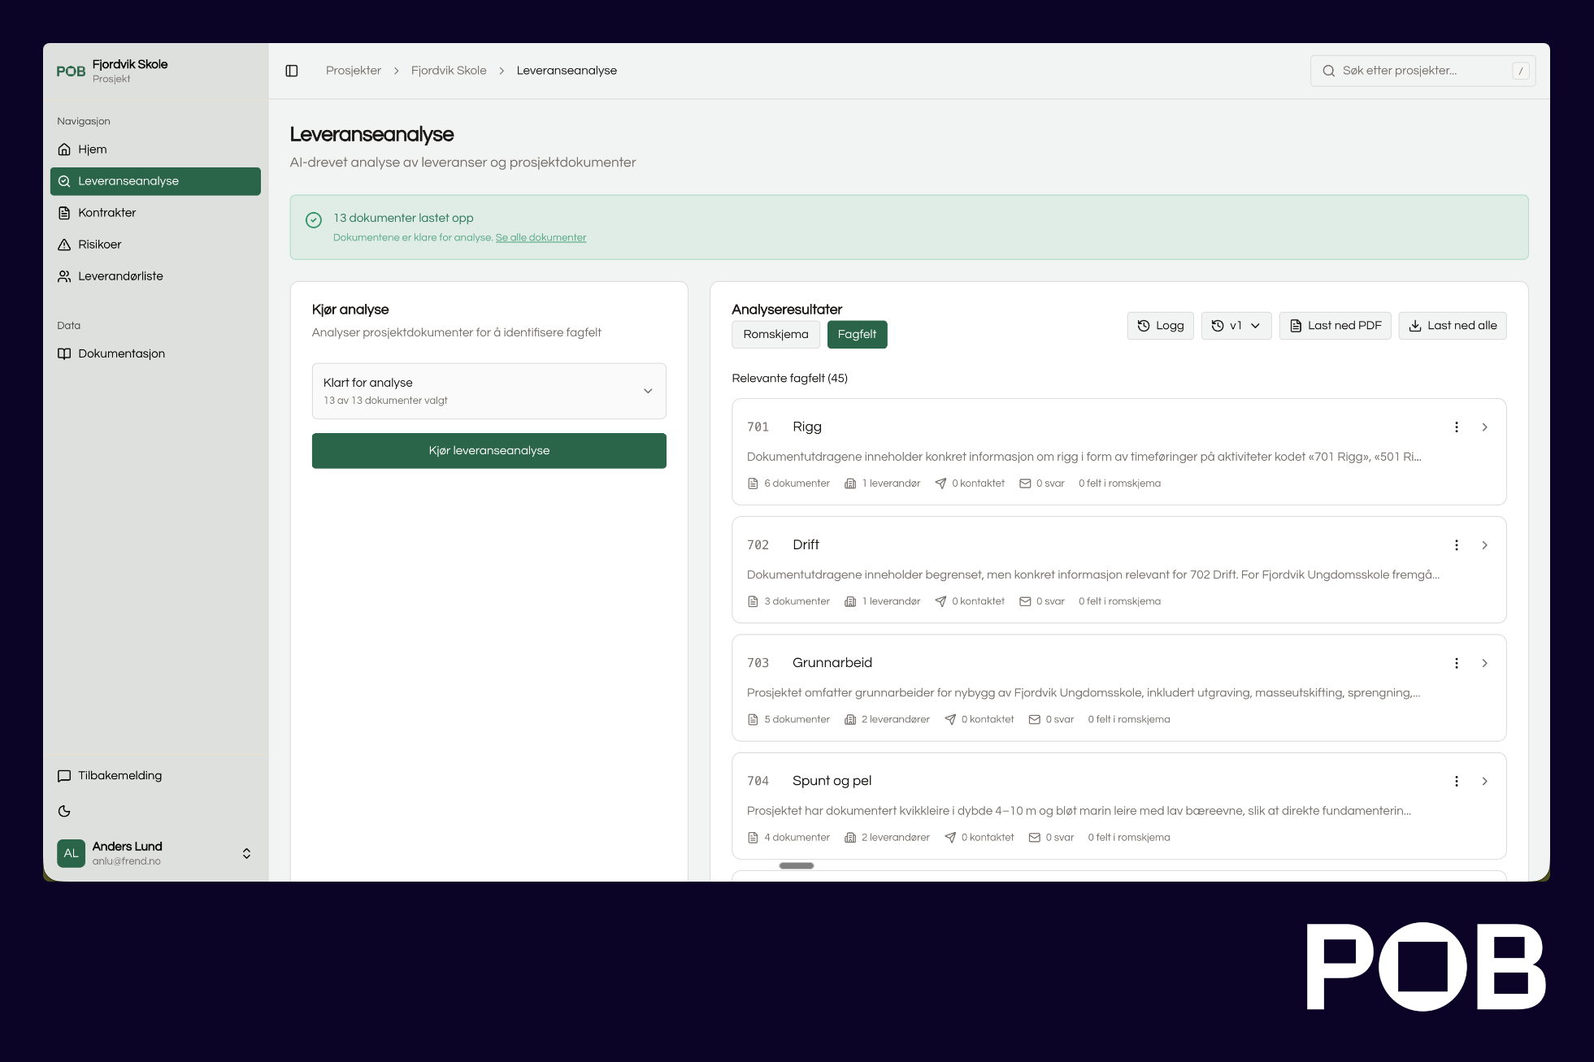Open three-dot menu for 701 Rigg

pyautogui.click(x=1456, y=427)
